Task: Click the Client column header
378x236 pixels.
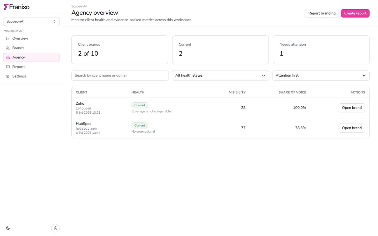Action: click(82, 92)
